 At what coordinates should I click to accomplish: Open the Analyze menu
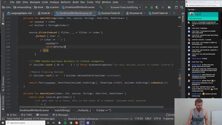point(54,2)
